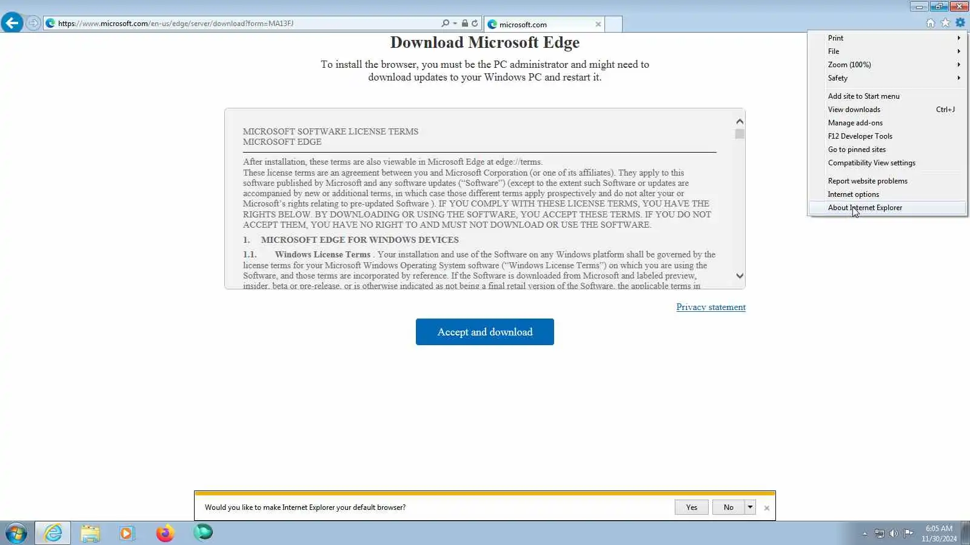
Task: Click the MICROSOFT SOFTWARE LICENSE TERMS text
Action: click(330, 131)
